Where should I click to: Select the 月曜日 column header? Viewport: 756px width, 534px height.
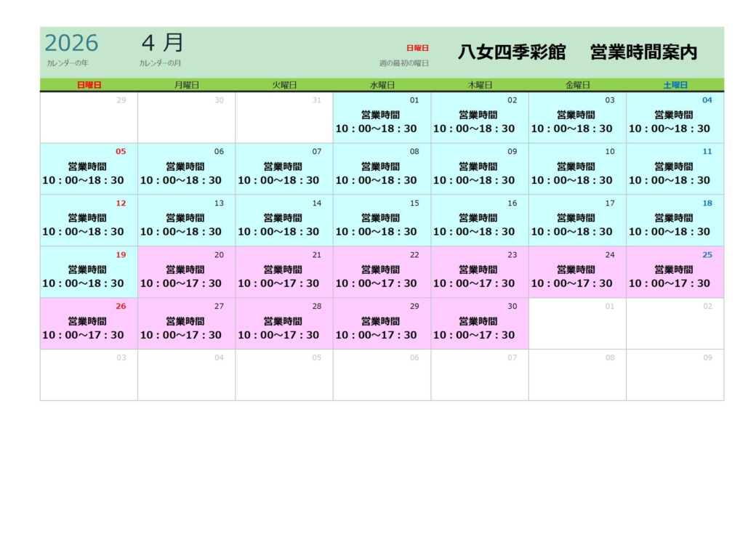tap(186, 85)
